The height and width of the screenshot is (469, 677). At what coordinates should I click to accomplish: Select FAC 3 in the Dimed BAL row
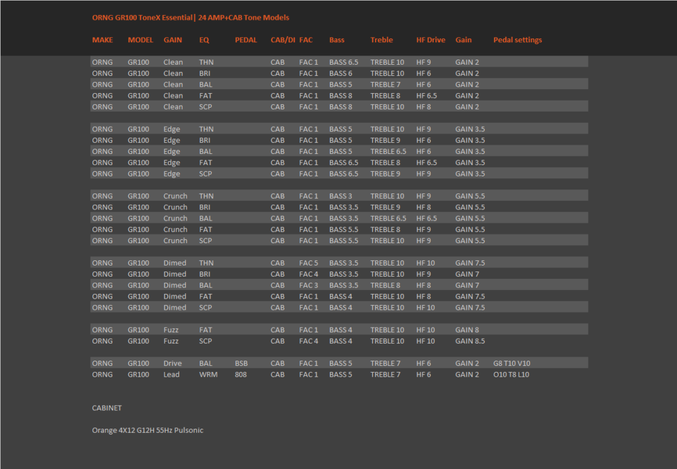(309, 285)
